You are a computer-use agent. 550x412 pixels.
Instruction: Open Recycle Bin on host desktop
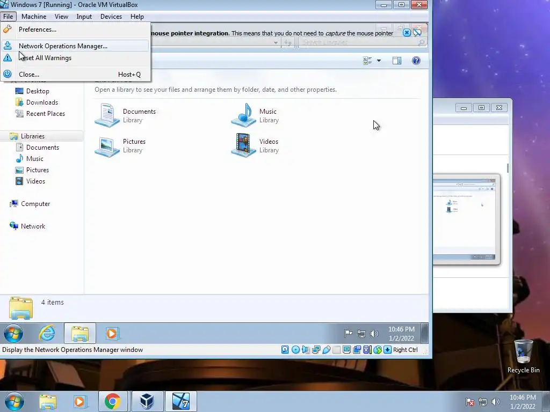(523, 356)
